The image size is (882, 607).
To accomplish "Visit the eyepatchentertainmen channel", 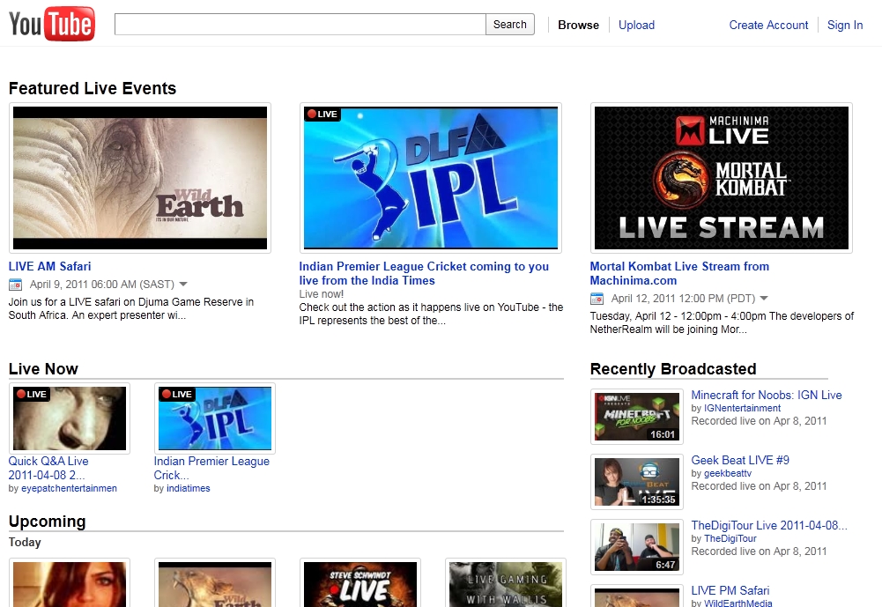I will 70,488.
